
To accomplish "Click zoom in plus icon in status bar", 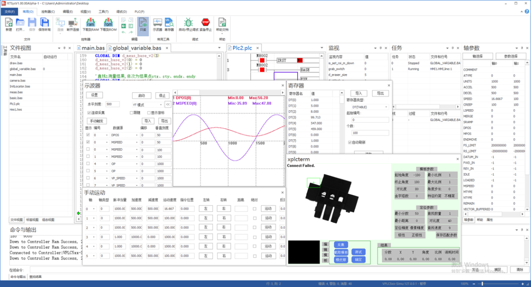I will (x=523, y=284).
